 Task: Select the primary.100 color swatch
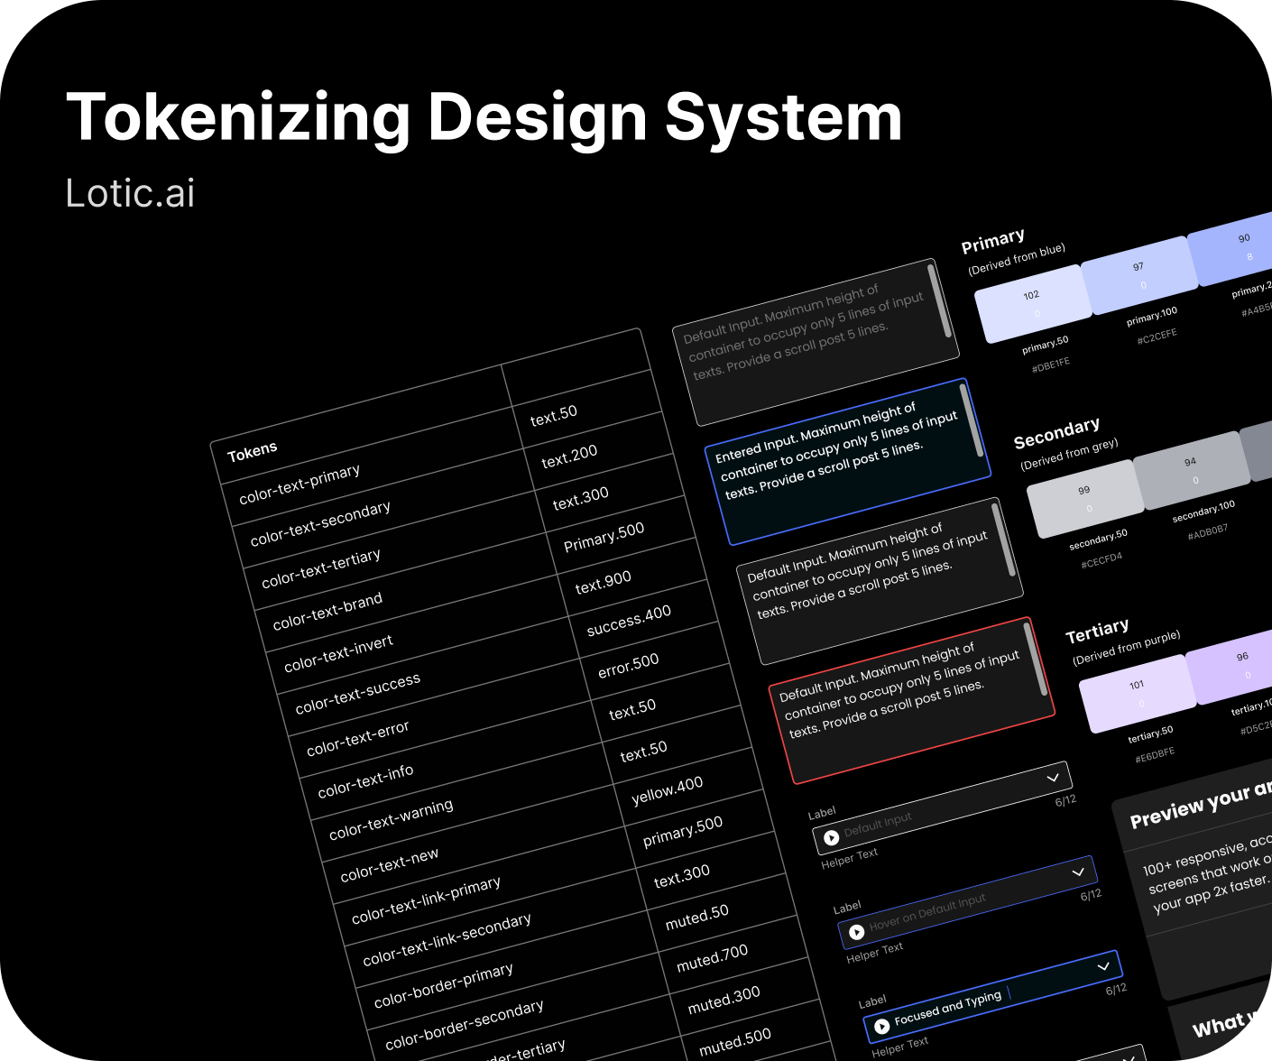tap(1141, 275)
